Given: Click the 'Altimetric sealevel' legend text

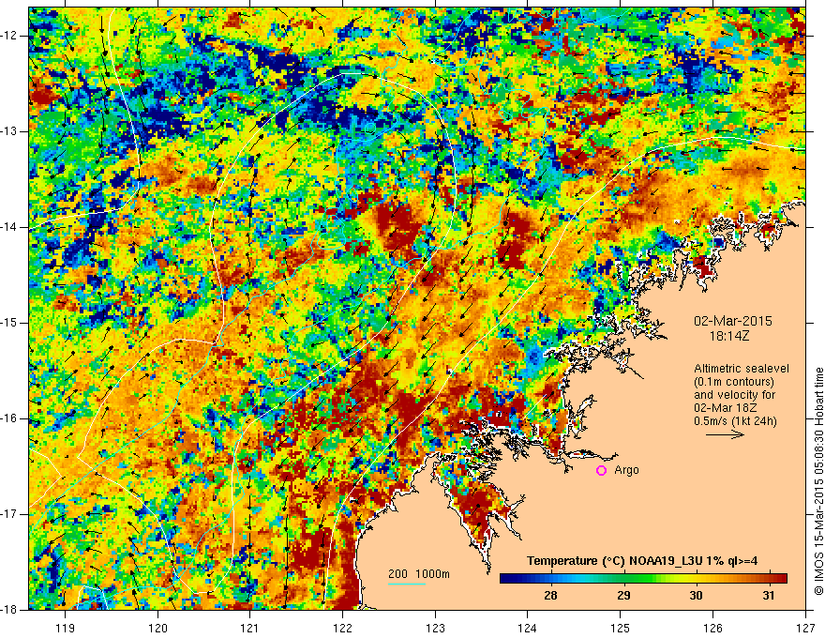Looking at the screenshot, I should [742, 369].
